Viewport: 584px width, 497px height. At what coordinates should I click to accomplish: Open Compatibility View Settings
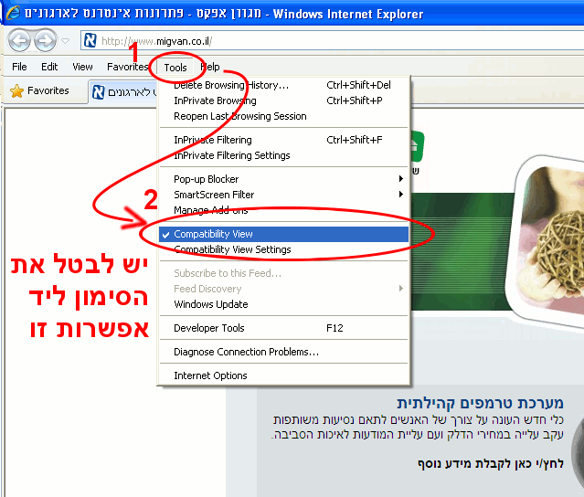coord(284,249)
